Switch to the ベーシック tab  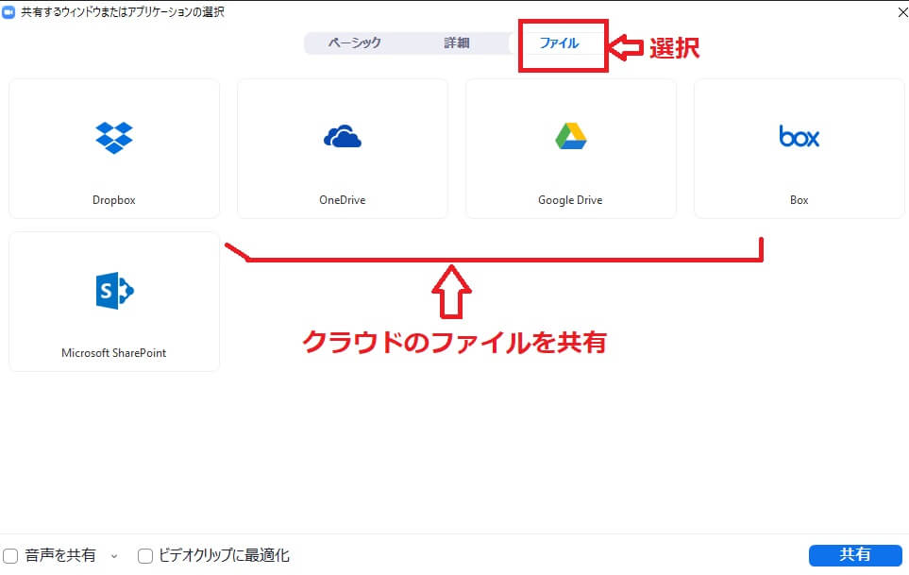(354, 43)
